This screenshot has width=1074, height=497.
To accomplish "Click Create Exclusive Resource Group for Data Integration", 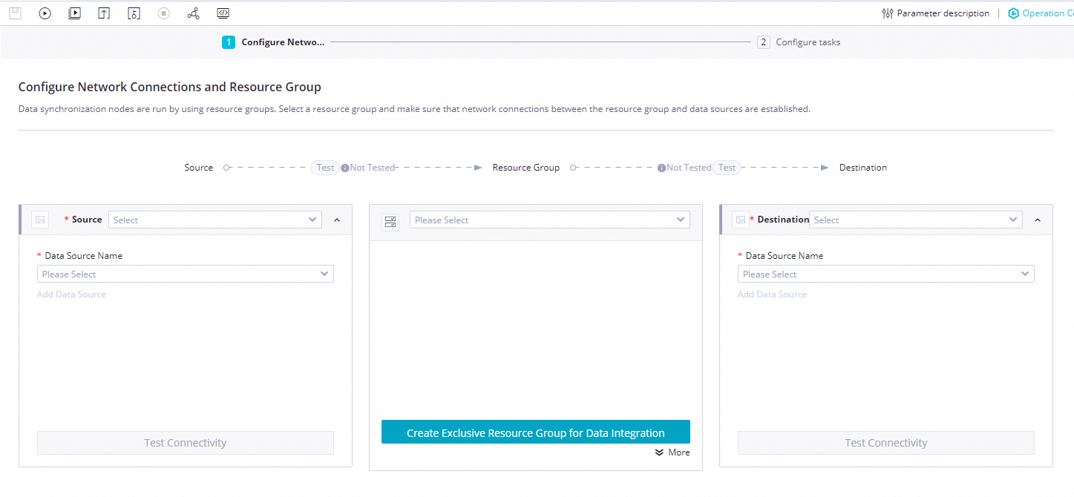I will point(536,432).
